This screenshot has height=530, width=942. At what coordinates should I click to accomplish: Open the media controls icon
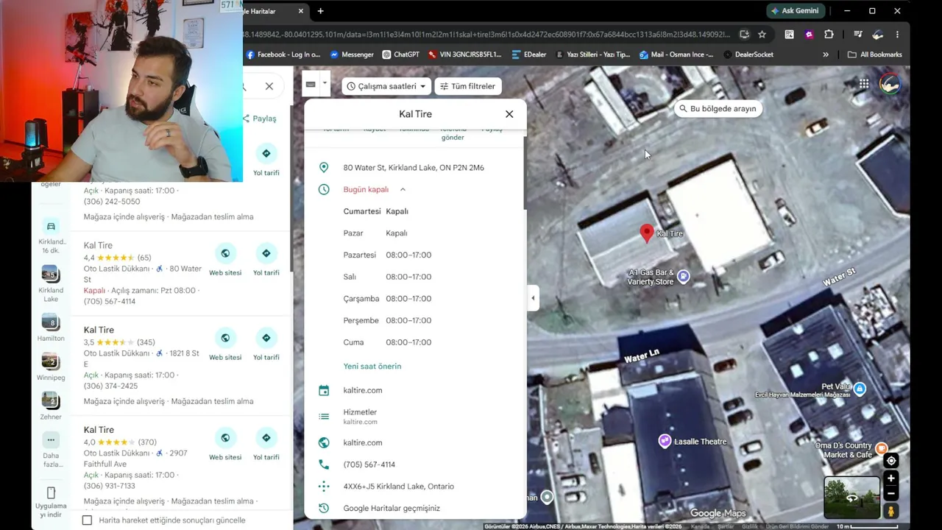click(857, 35)
